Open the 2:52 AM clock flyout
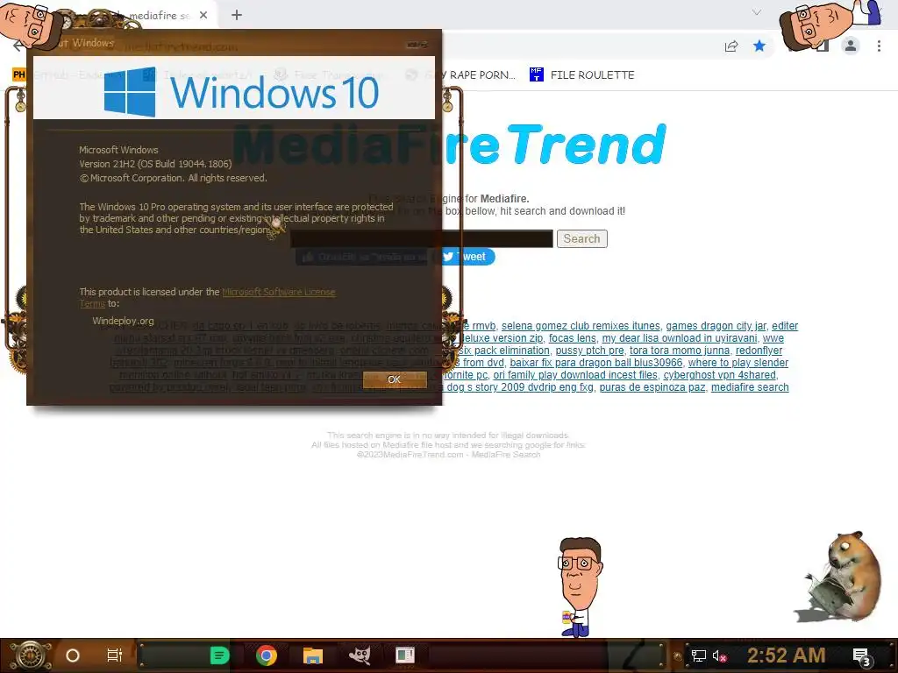The image size is (898, 673). [786, 655]
